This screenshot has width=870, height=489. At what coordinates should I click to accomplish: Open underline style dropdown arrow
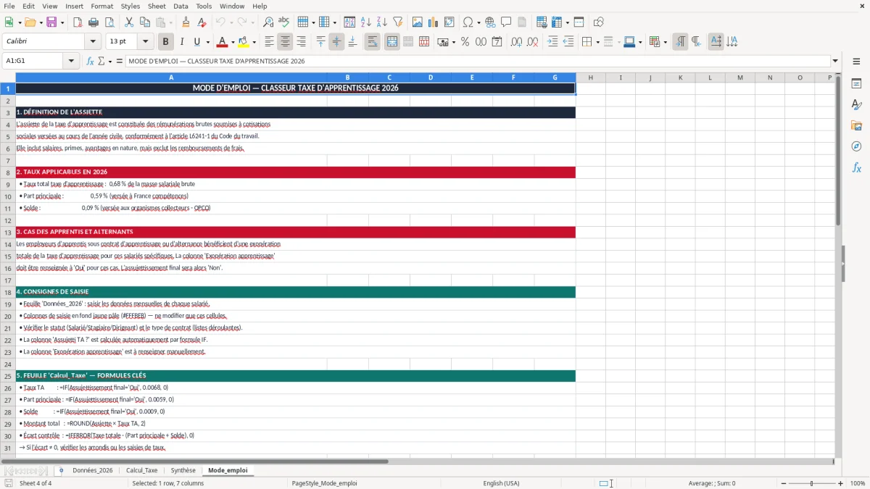pyautogui.click(x=207, y=42)
